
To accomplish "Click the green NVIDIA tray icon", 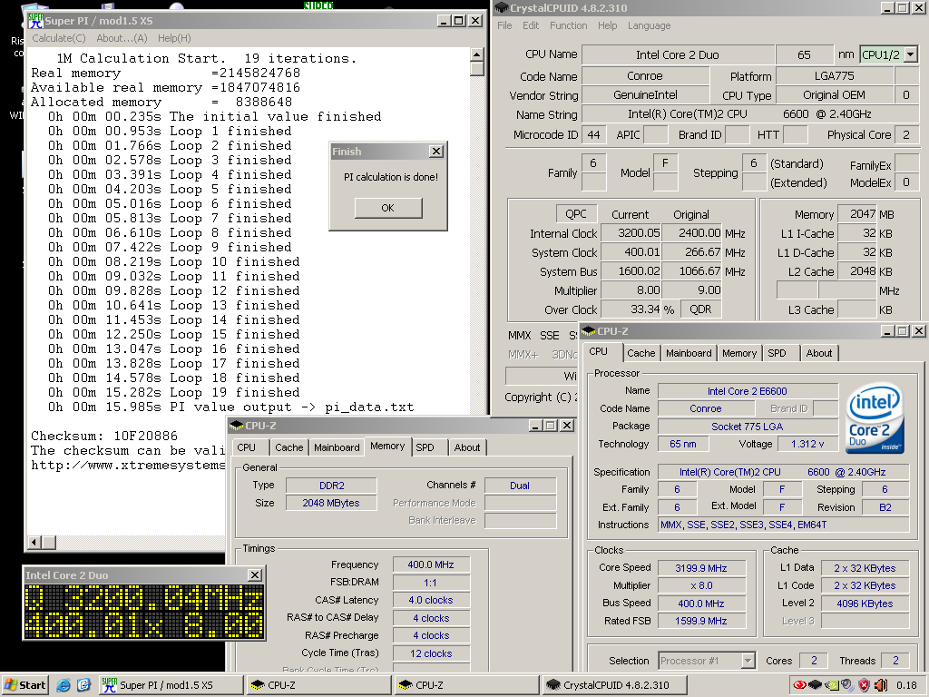I will 831,685.
